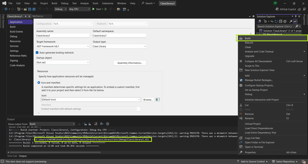Click the CP account avatar
The height and width of the screenshot is (164, 308).
pos(275,3)
